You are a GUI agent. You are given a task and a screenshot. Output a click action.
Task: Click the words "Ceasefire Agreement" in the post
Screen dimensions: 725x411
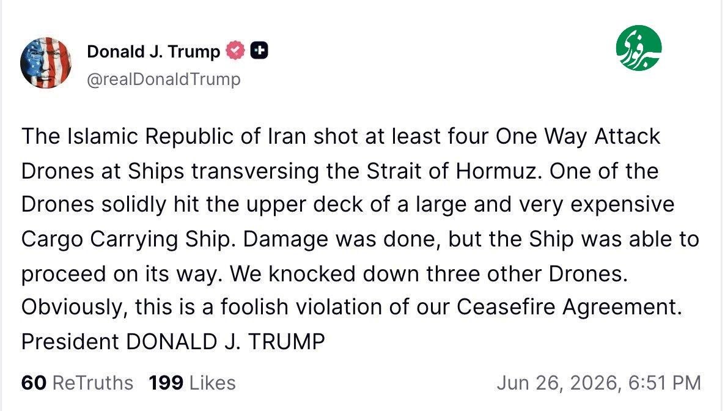569,307
